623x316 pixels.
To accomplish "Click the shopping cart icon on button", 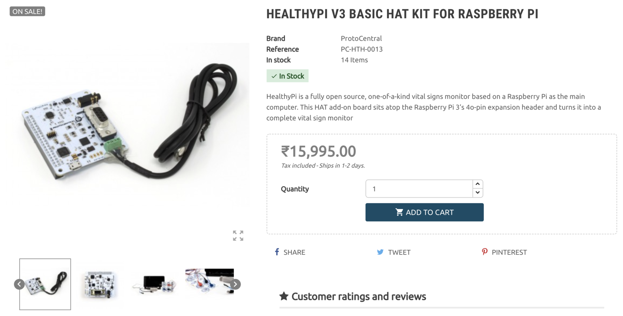I will (x=399, y=212).
